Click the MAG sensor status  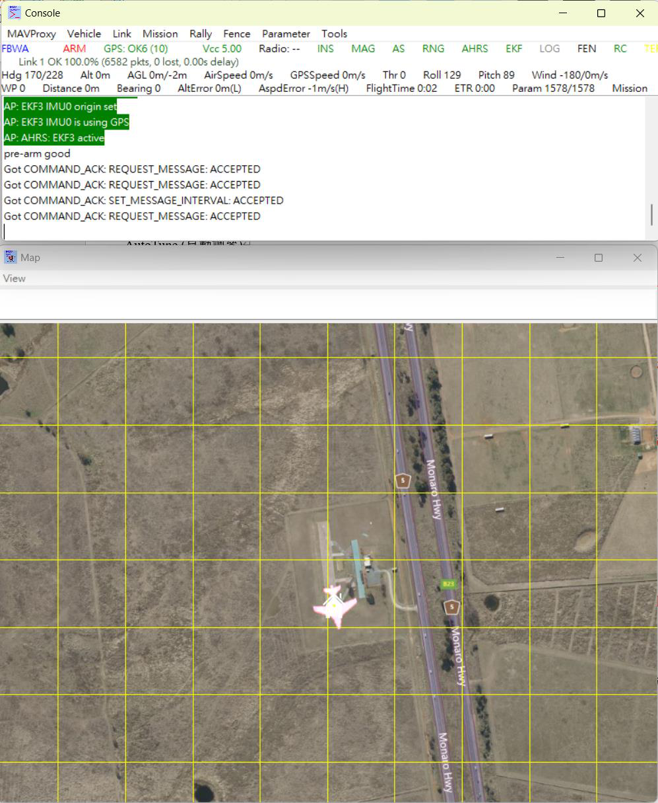pyautogui.click(x=363, y=48)
